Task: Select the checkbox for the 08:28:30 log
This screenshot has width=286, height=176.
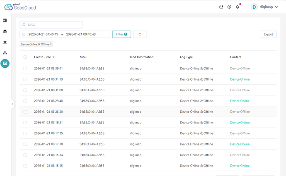Action: (25, 112)
